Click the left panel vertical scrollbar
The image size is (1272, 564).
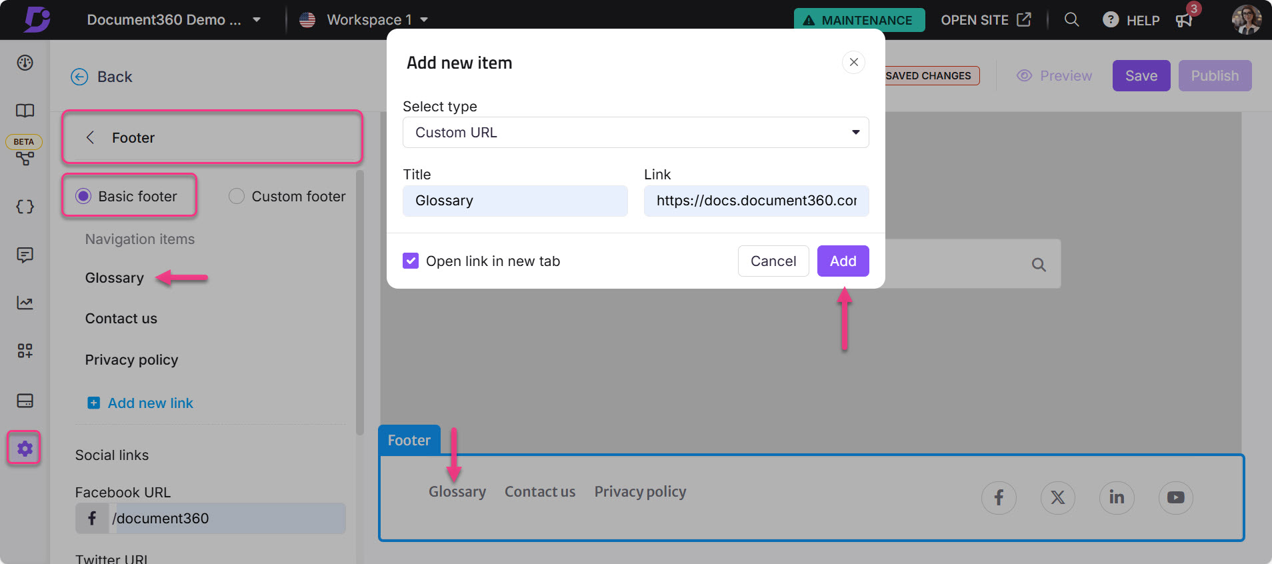360,303
